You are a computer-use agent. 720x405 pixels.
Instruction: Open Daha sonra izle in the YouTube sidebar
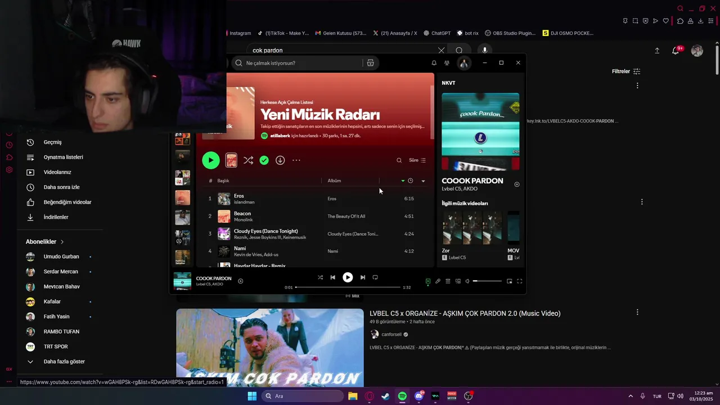point(61,187)
